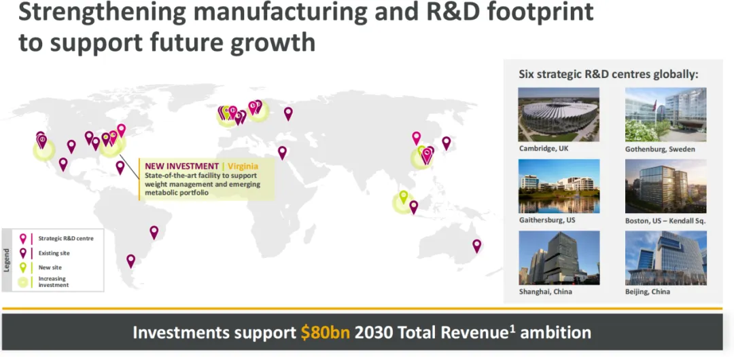
Task: Click the existing site pin in Brazil
Action: click(x=154, y=231)
